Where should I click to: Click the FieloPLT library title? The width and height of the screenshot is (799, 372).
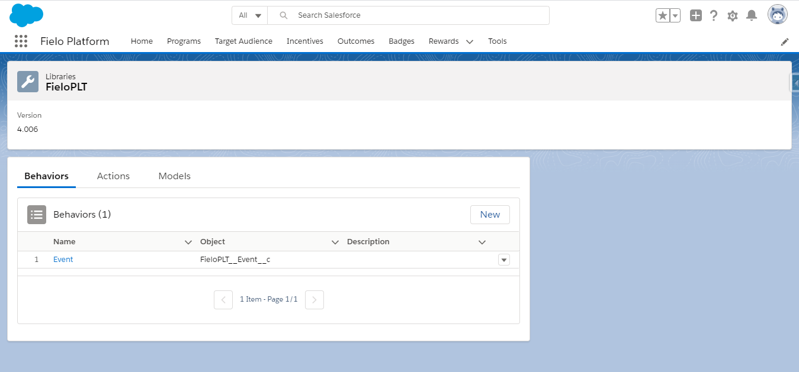pos(66,87)
